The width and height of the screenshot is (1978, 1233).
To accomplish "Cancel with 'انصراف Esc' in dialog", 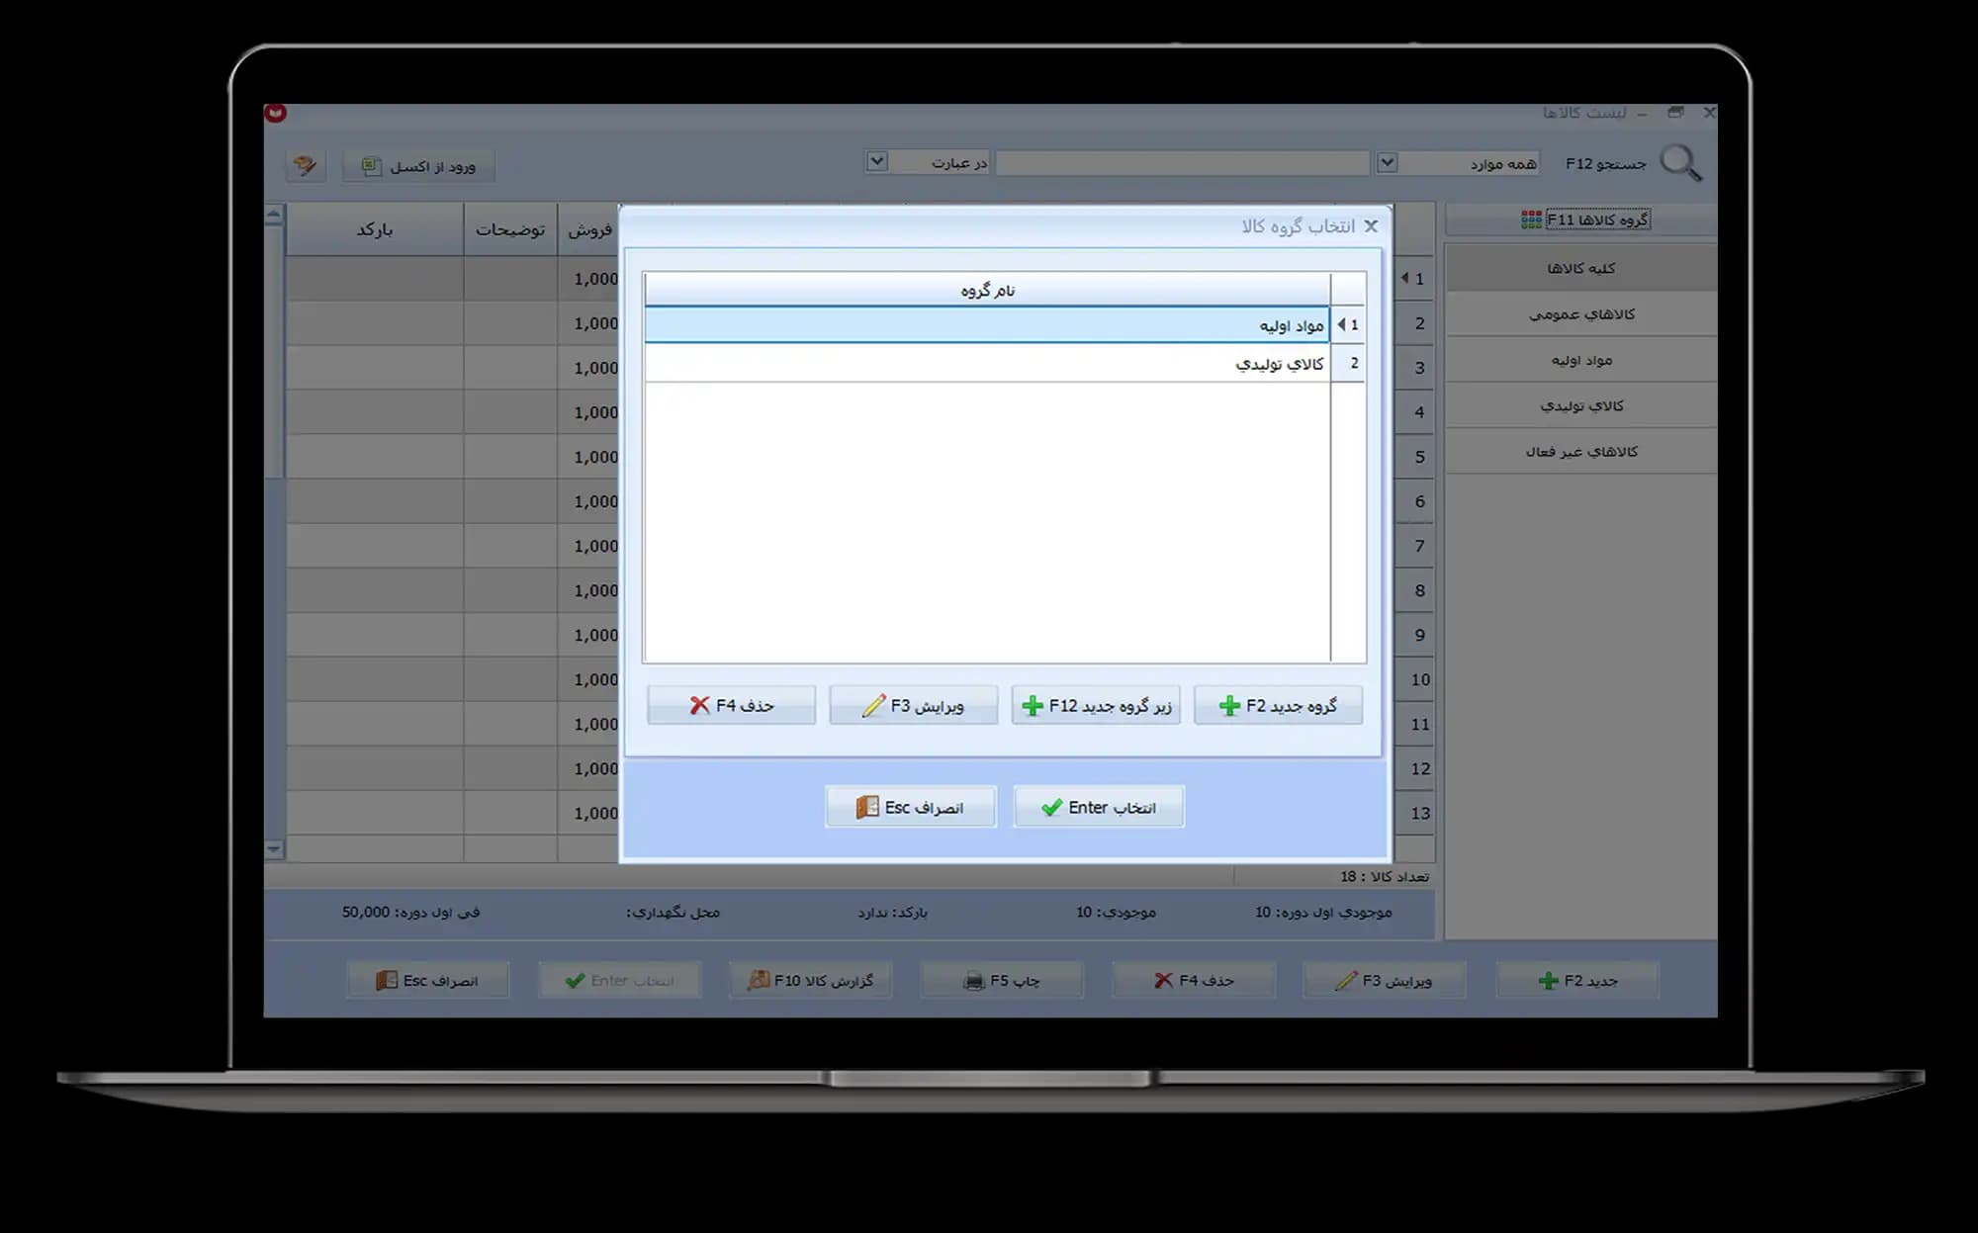I will point(911,807).
